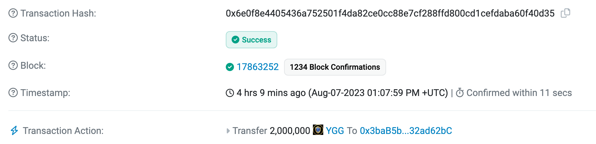Click the 1234 Block Confirmations badge
The image size is (596, 144).
[x=335, y=67]
